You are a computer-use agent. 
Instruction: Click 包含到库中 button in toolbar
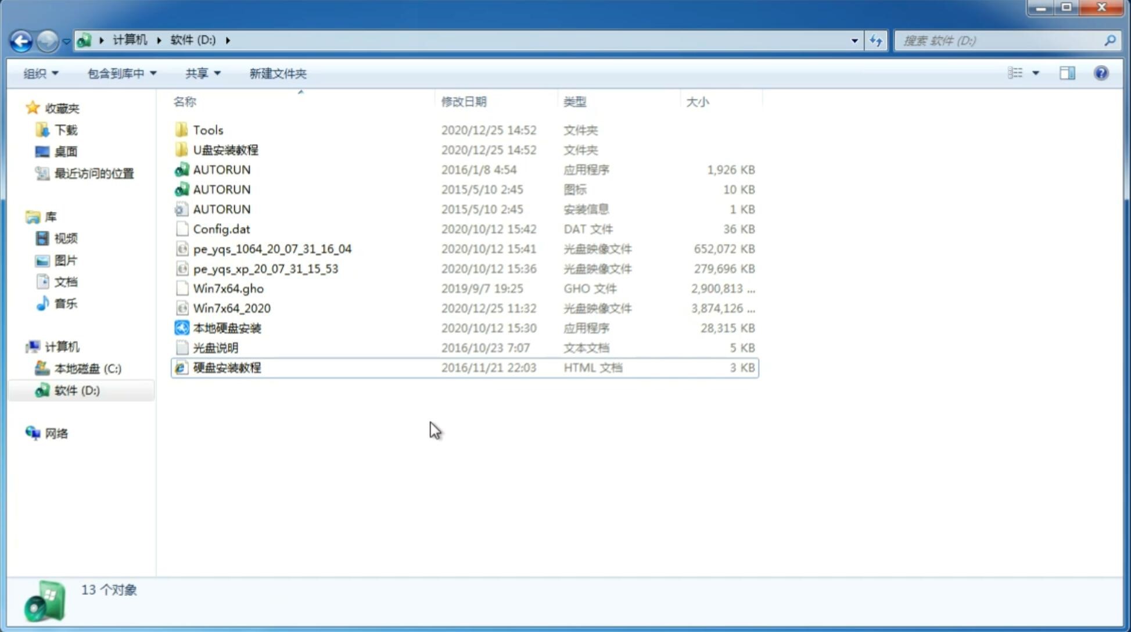pos(120,73)
